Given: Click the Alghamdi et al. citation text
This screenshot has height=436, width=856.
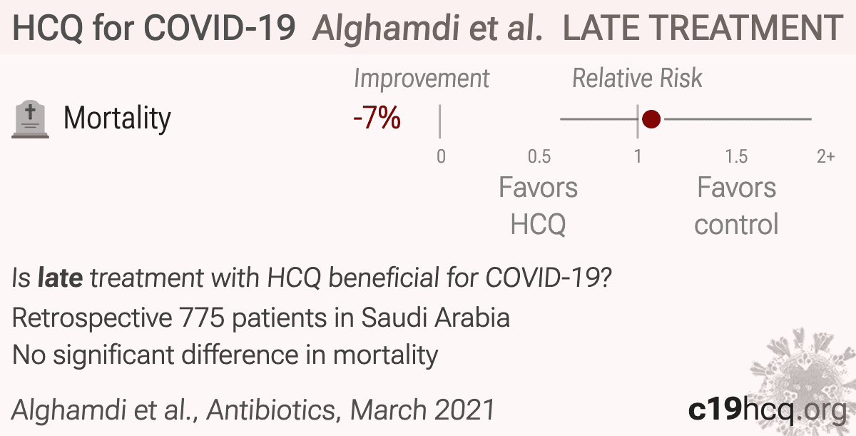Looking at the screenshot, I should (x=253, y=410).
